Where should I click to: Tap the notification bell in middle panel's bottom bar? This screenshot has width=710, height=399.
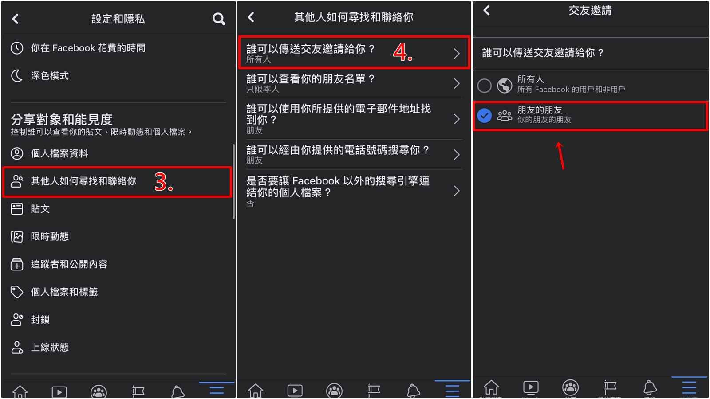413,391
